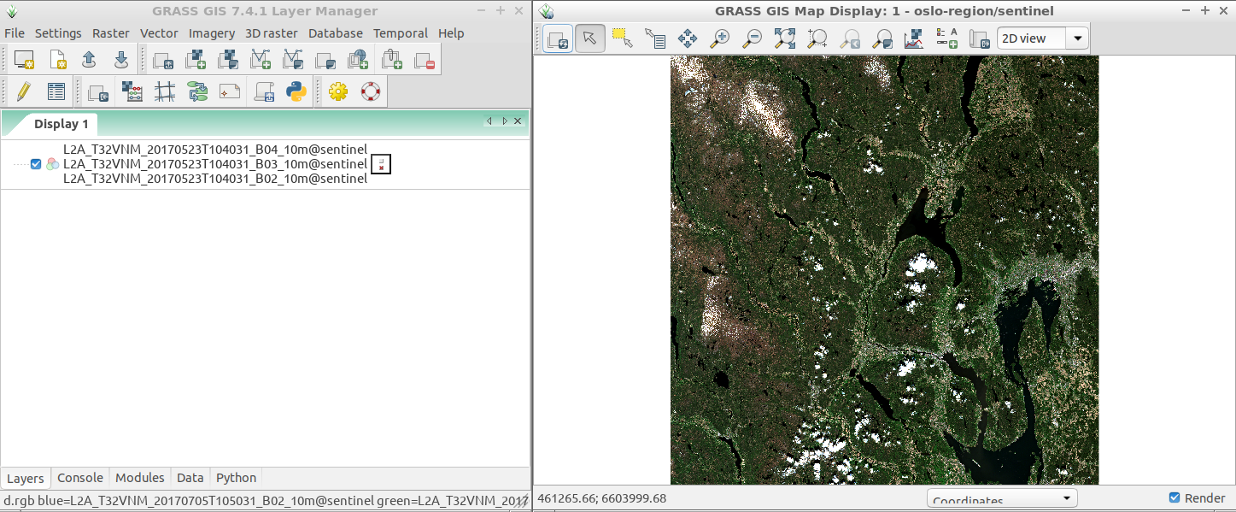The image size is (1236, 512).
Task: Add web service layer globe icon
Action: point(358,60)
